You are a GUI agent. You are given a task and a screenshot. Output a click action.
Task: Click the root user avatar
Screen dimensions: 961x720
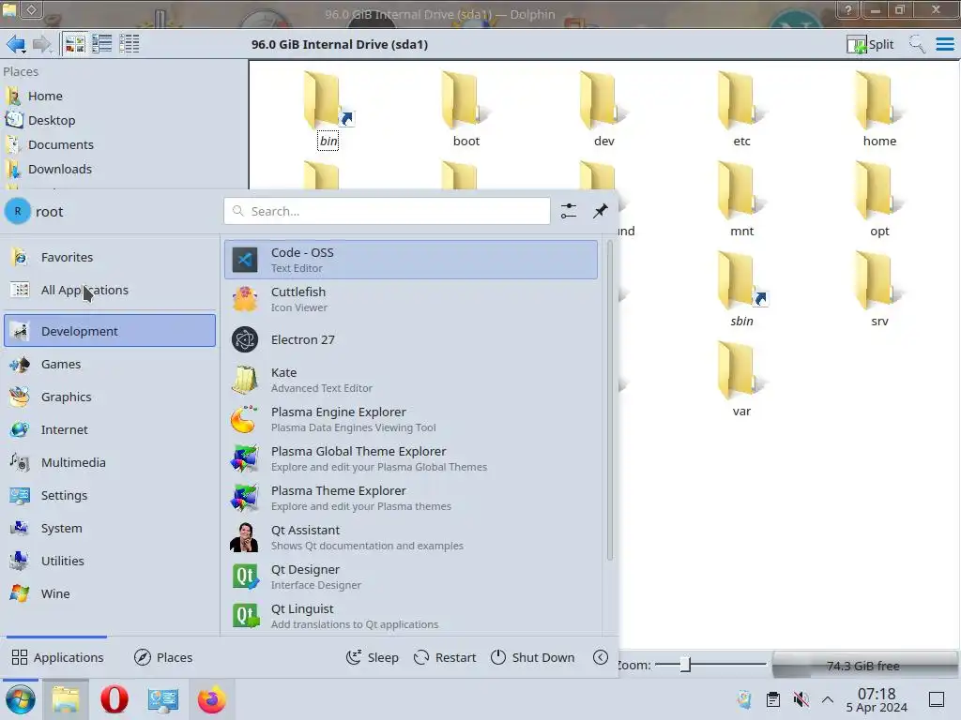click(x=18, y=211)
